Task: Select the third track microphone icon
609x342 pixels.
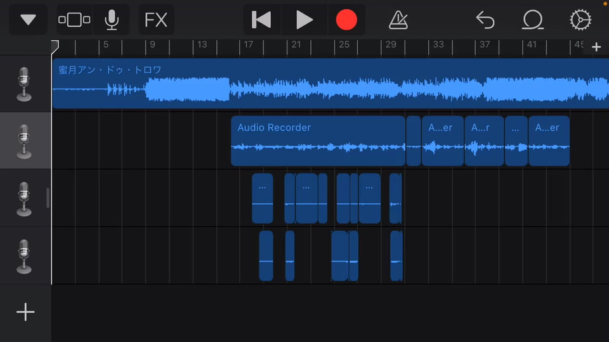Action: pos(24,198)
